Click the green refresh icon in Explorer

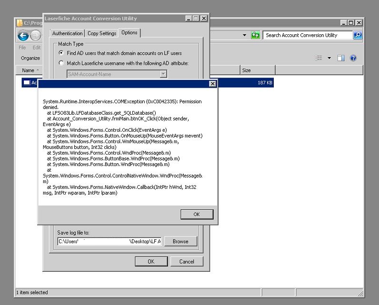(255, 35)
